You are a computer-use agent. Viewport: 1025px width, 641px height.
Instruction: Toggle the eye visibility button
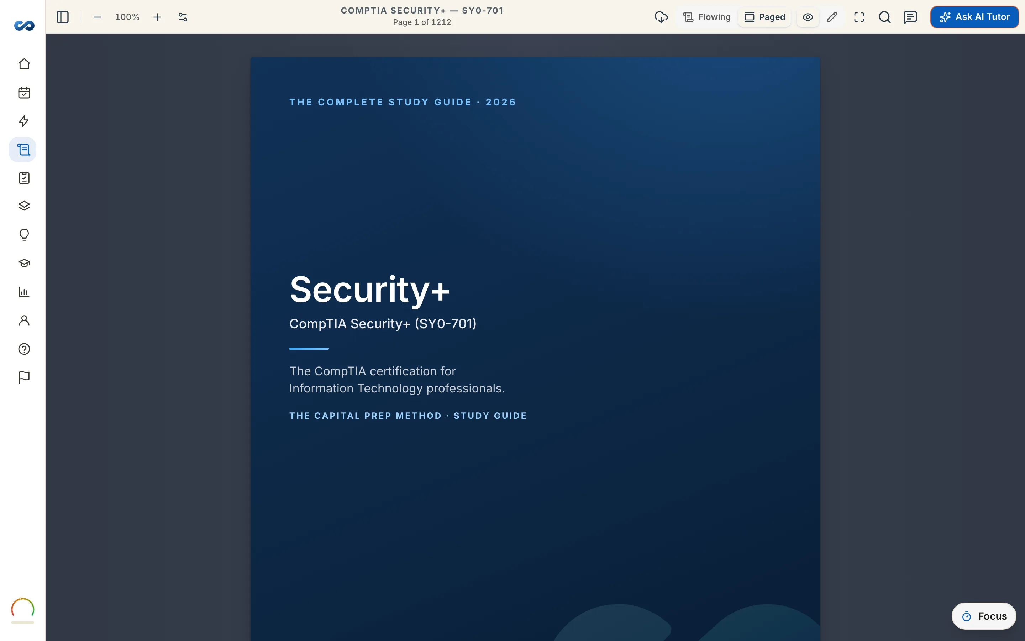tap(808, 17)
